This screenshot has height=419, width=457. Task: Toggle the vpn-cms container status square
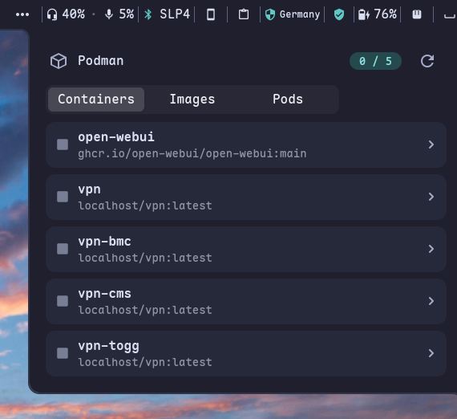63,301
